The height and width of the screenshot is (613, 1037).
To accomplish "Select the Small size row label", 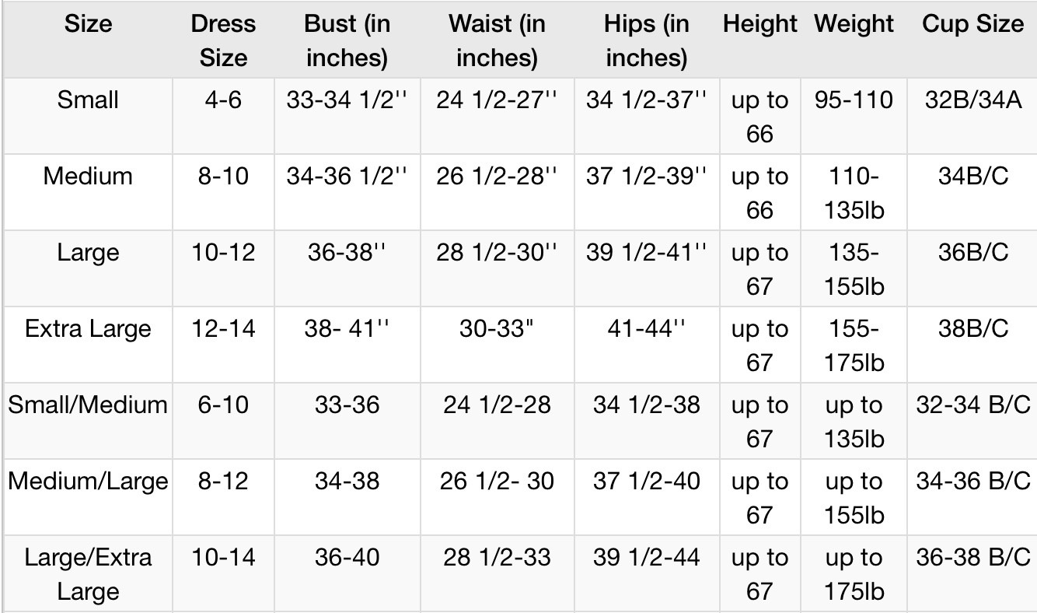I will point(88,100).
